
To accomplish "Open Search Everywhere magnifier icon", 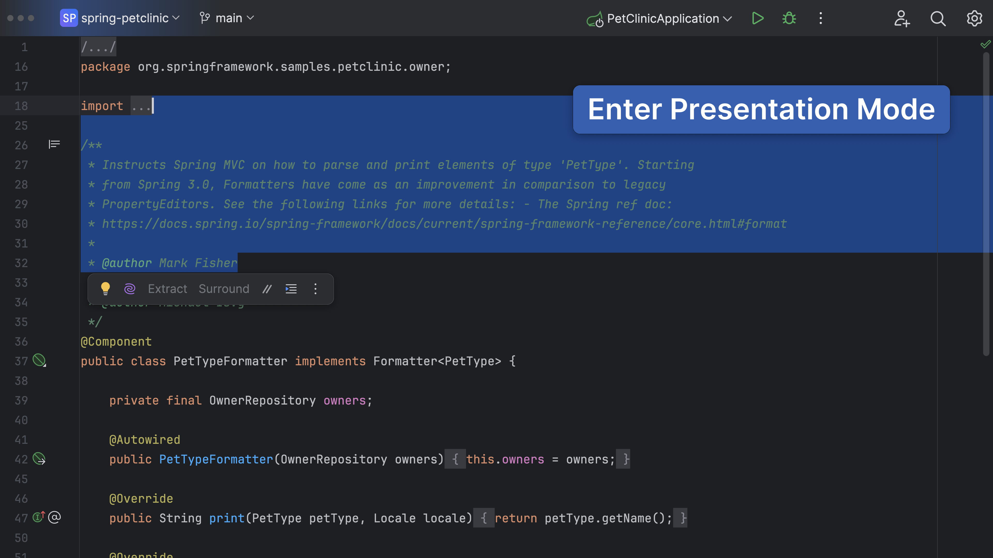I will pyautogui.click(x=937, y=18).
